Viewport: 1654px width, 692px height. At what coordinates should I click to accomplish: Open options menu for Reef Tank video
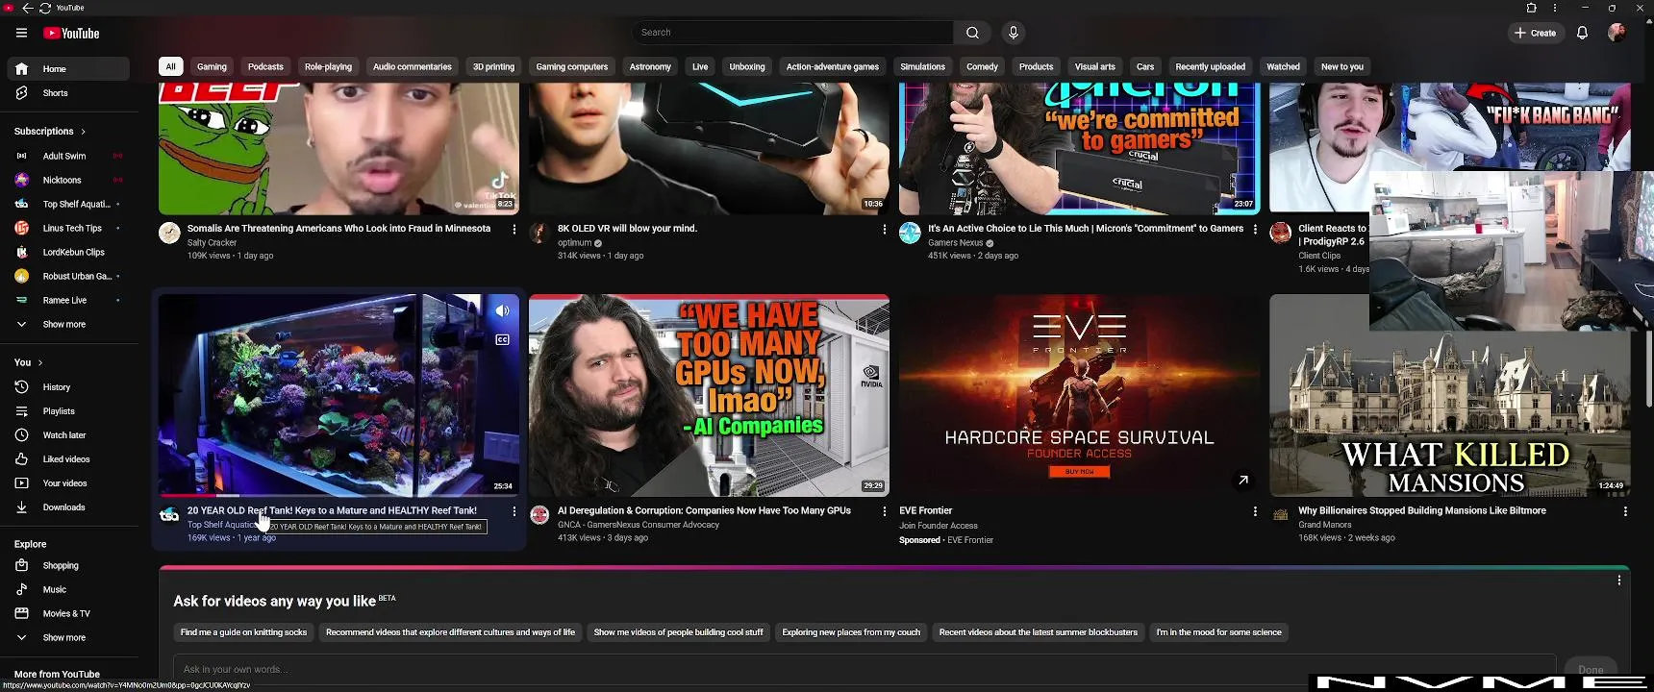(x=514, y=512)
